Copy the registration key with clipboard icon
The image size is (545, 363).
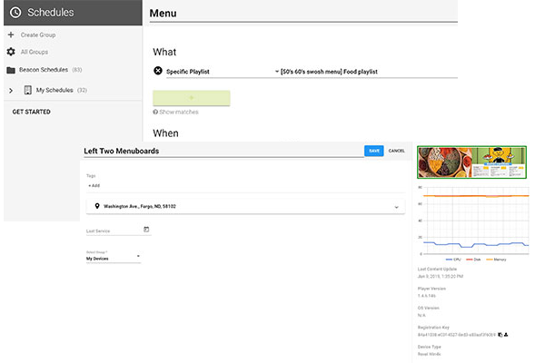(x=500, y=335)
